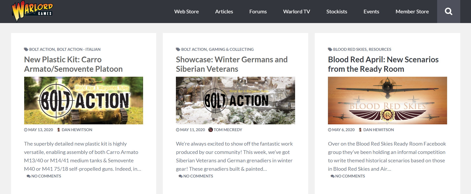The height and width of the screenshot is (194, 471).
Task: Click the Warlord Games logo
Action: (32, 11)
